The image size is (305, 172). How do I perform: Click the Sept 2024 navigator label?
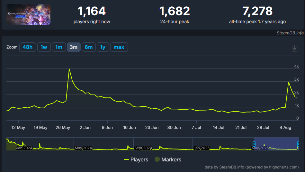143,148
